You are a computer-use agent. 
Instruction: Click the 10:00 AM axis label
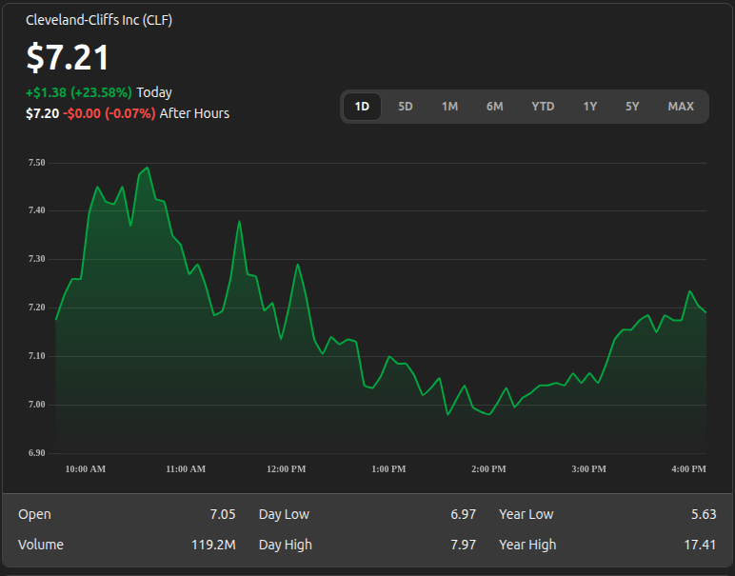click(86, 468)
